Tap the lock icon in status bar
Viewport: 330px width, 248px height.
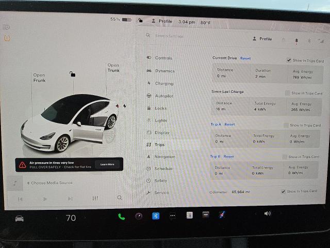[140, 20]
